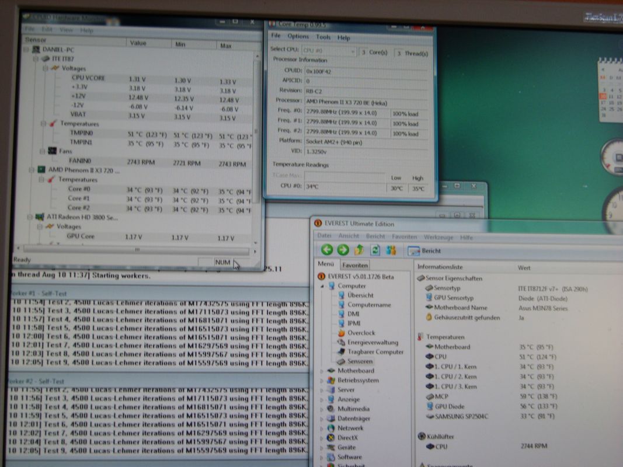Refresh the EVEREST sensor readings
This screenshot has width=623, height=467.
click(375, 250)
